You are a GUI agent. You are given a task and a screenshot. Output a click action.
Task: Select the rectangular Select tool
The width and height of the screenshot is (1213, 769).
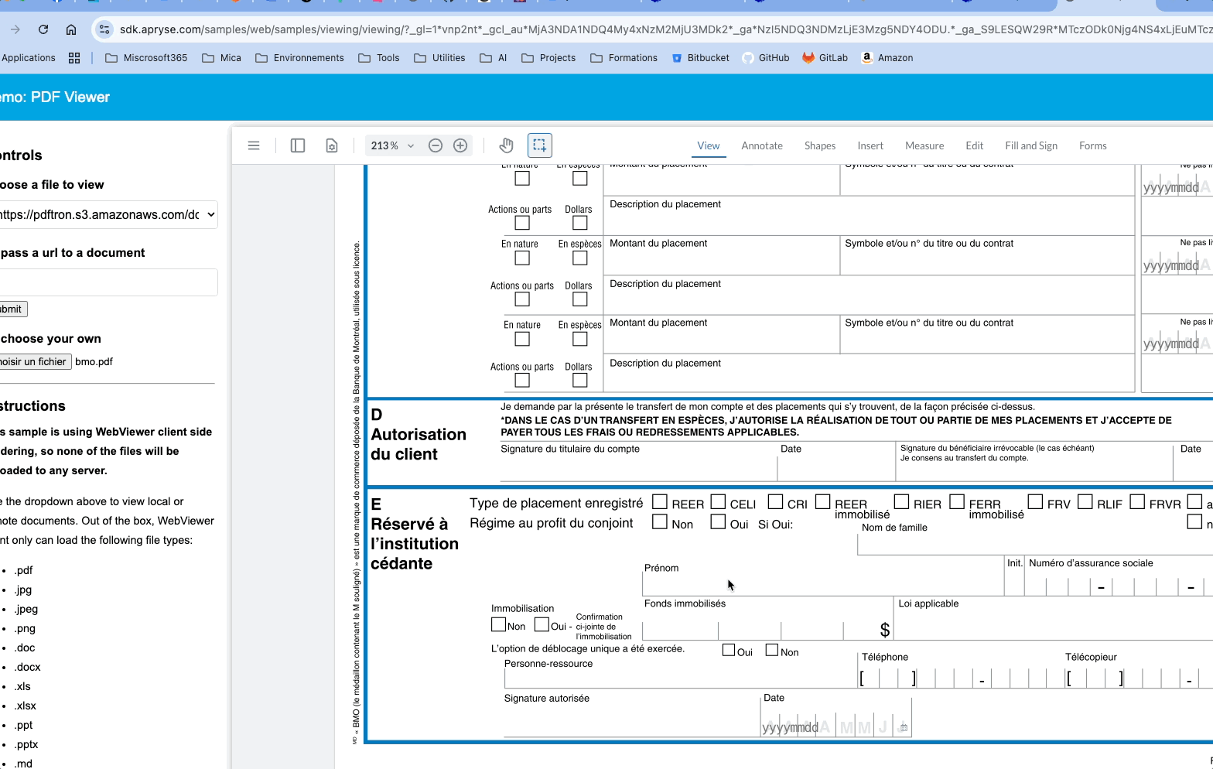pyautogui.click(x=540, y=145)
